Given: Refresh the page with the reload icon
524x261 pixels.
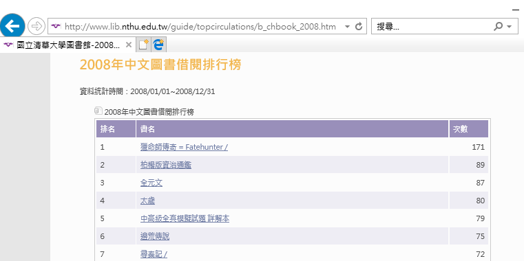Looking at the screenshot, I should (359, 26).
